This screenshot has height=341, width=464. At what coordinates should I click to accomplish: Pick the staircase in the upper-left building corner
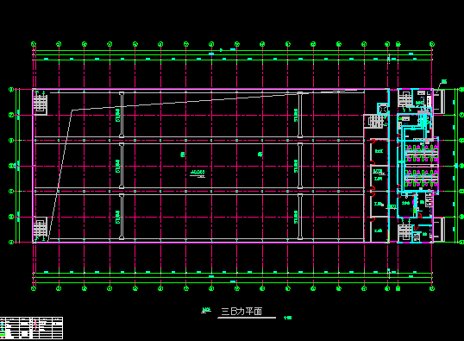tap(40, 103)
